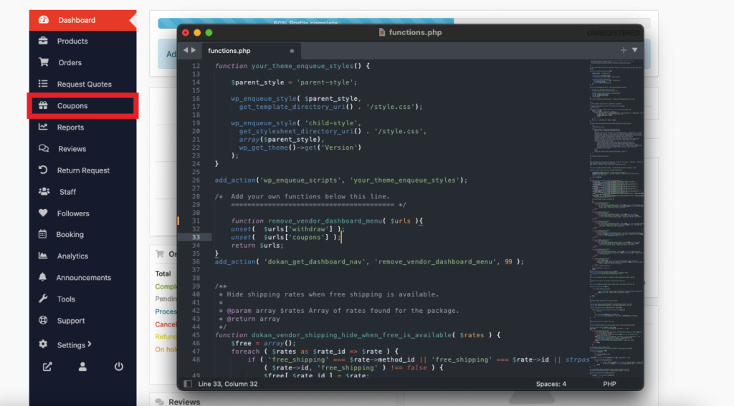Click the profile completion progress bar

(404, 23)
